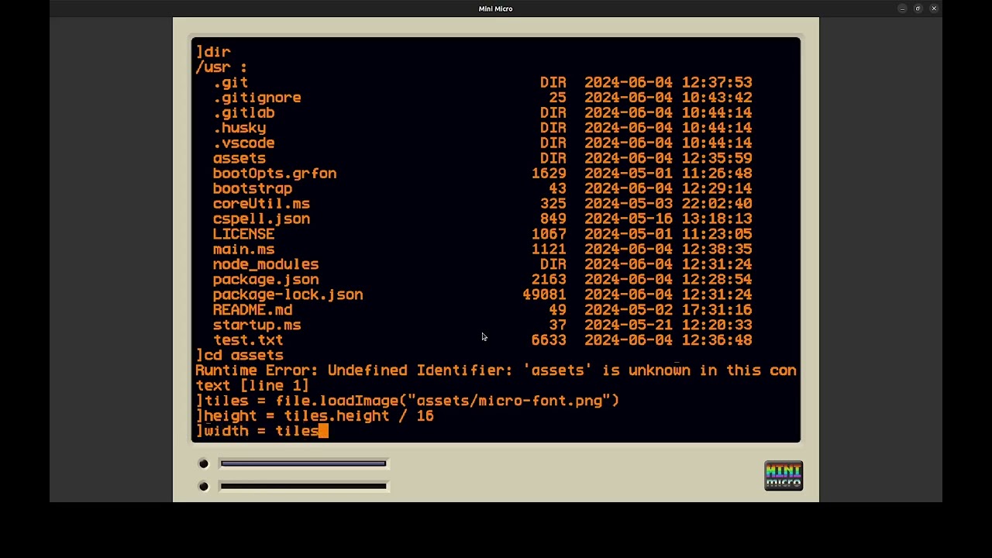The height and width of the screenshot is (558, 992).
Task: Click the '.vscode' directory name
Action: (243, 143)
